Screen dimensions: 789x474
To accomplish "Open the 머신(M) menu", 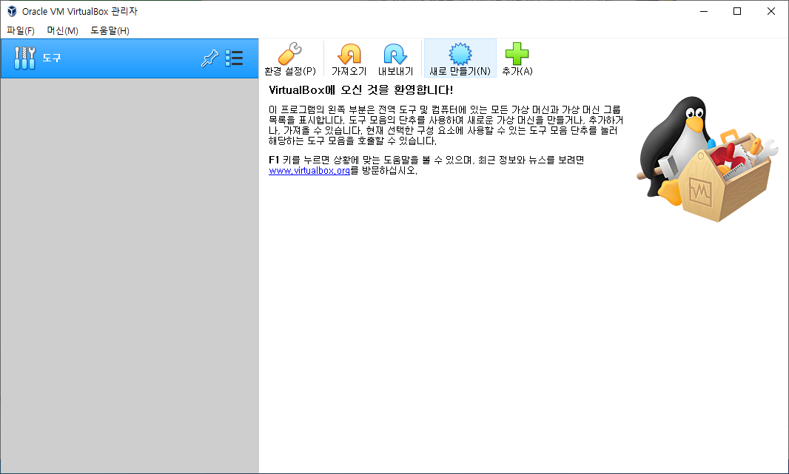I will [x=62, y=30].
